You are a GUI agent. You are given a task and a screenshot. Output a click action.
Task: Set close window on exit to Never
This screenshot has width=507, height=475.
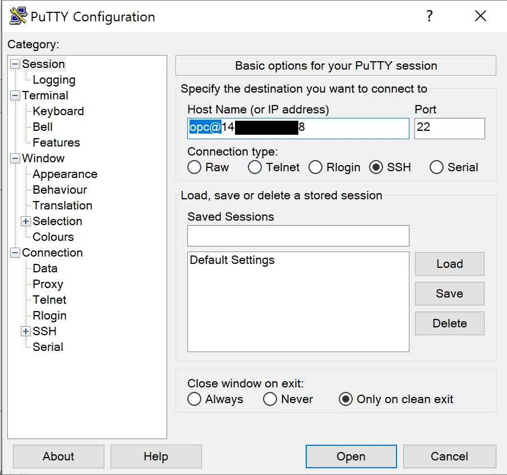coord(270,399)
